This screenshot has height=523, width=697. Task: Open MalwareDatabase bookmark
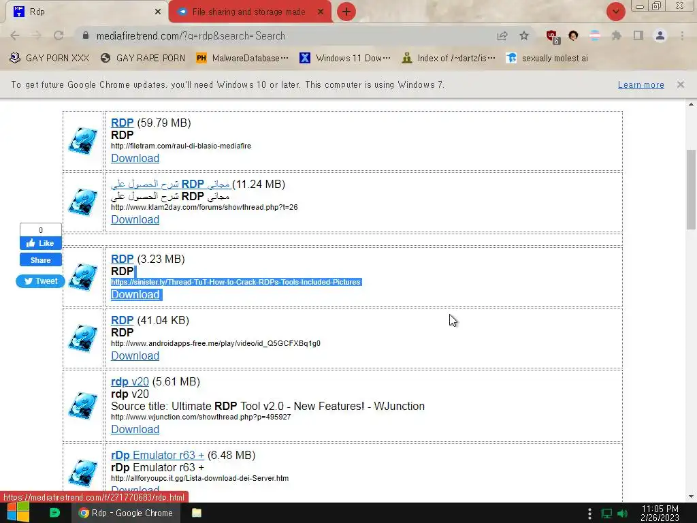[243, 58]
